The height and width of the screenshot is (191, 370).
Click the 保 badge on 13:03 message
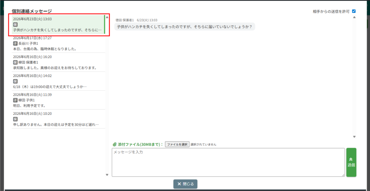pyautogui.click(x=15, y=25)
